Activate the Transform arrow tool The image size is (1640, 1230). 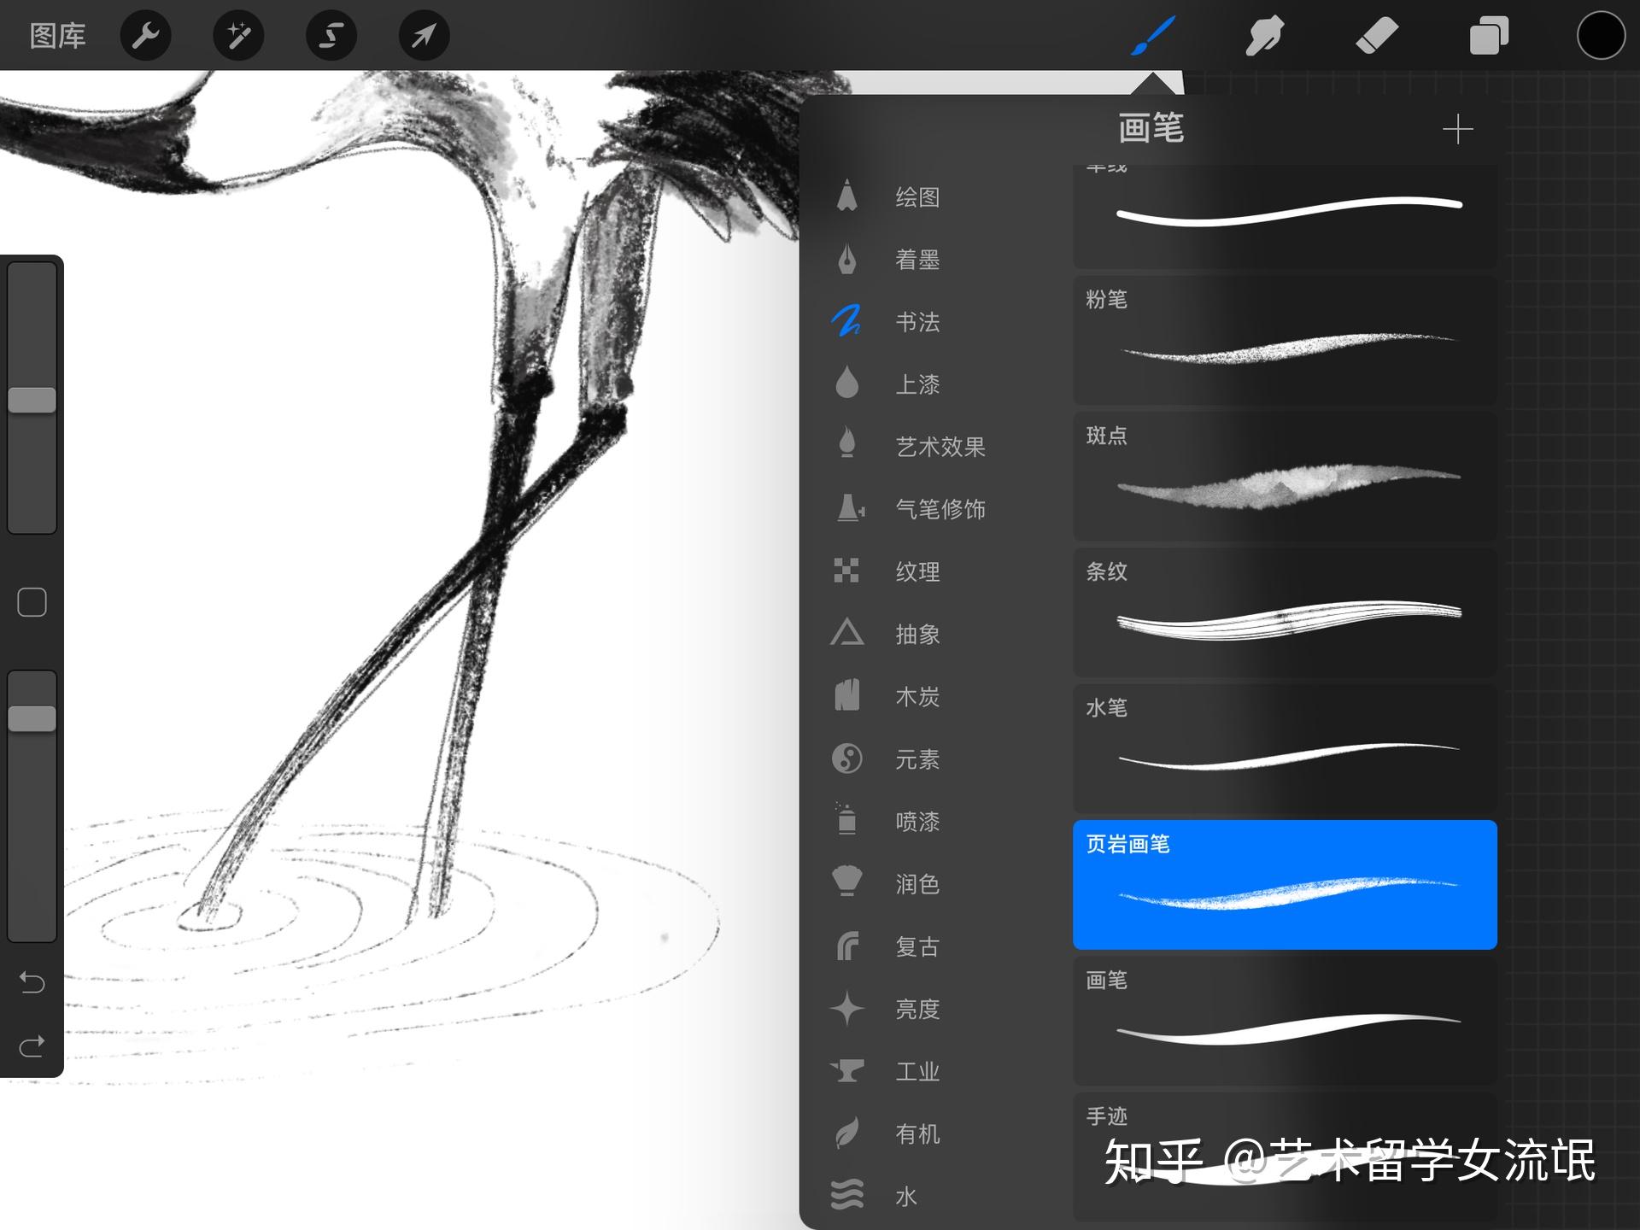424,36
